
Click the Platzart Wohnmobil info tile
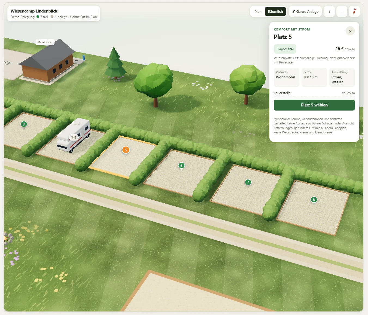pos(286,77)
